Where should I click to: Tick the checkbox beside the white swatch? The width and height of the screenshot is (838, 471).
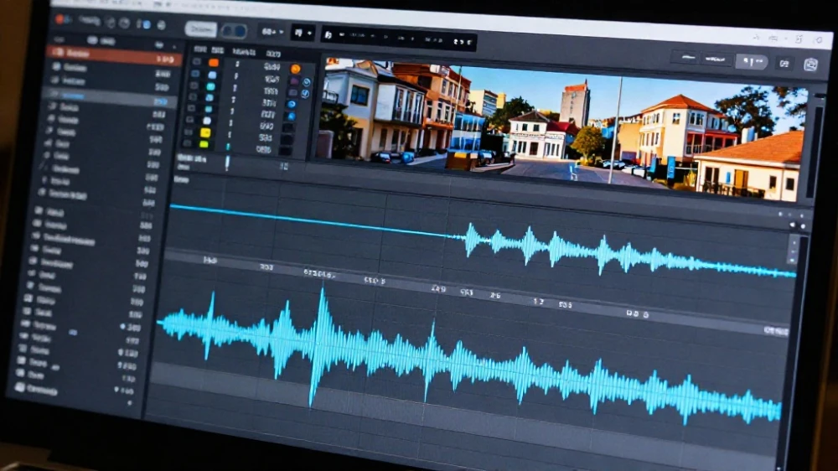189,121
